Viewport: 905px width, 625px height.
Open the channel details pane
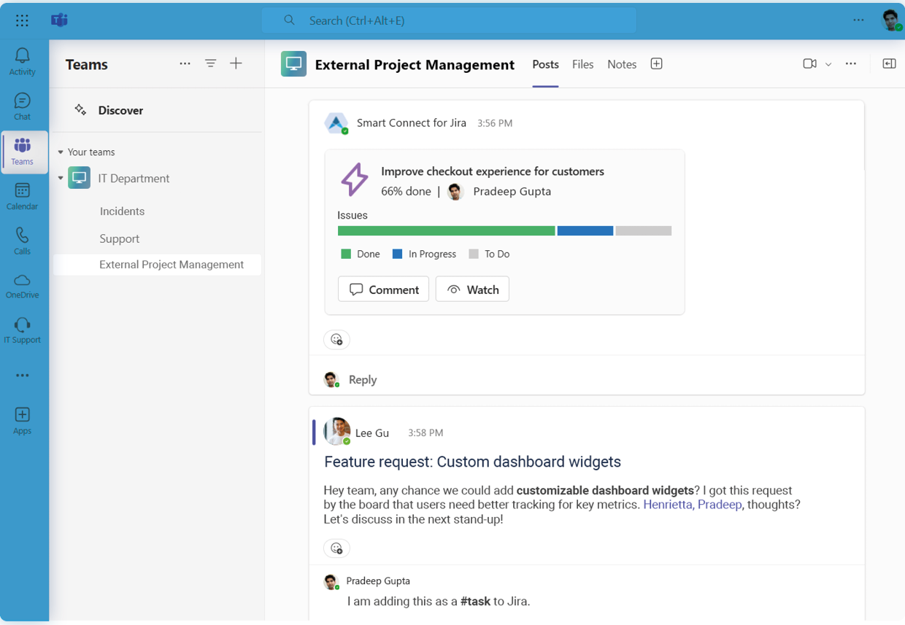pos(889,63)
